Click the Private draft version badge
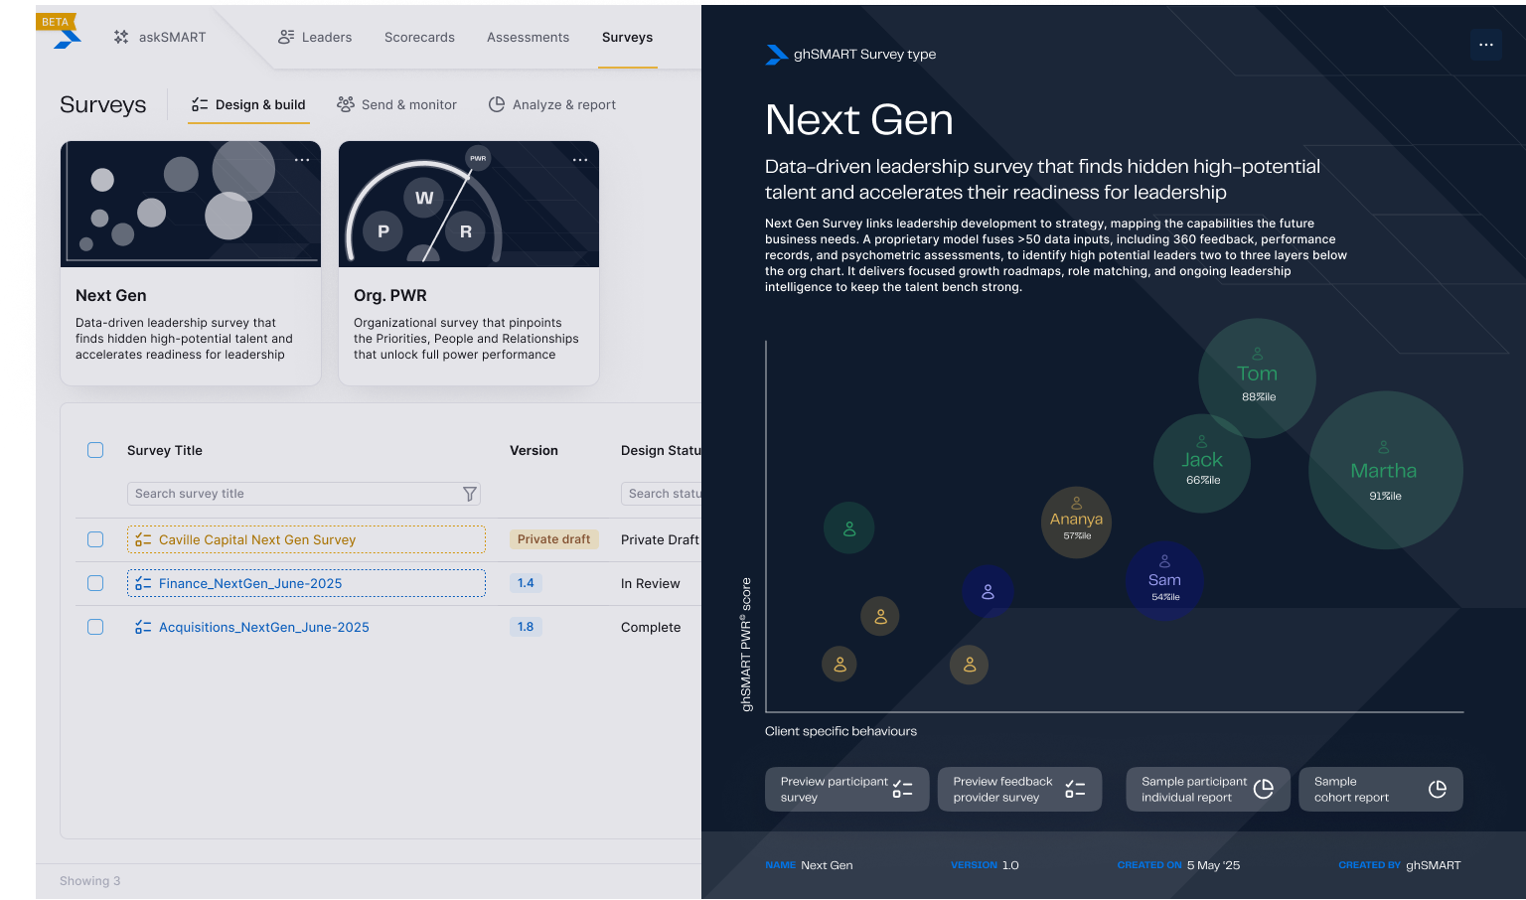The image size is (1526, 900). pyautogui.click(x=554, y=539)
